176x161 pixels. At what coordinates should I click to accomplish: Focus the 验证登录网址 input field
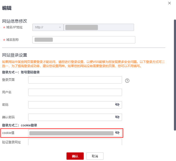click(75, 142)
